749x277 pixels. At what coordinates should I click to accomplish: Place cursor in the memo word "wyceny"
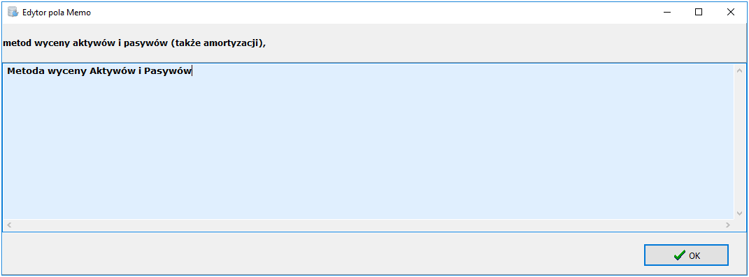pyautogui.click(x=64, y=72)
